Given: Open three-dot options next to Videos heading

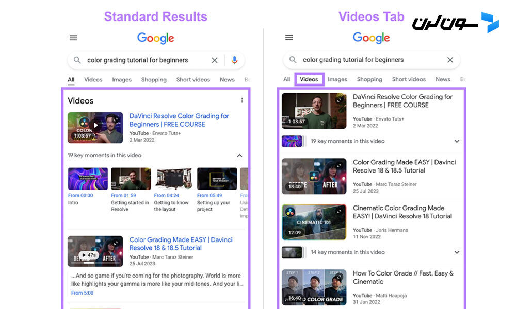Looking at the screenshot, I should [x=242, y=100].
